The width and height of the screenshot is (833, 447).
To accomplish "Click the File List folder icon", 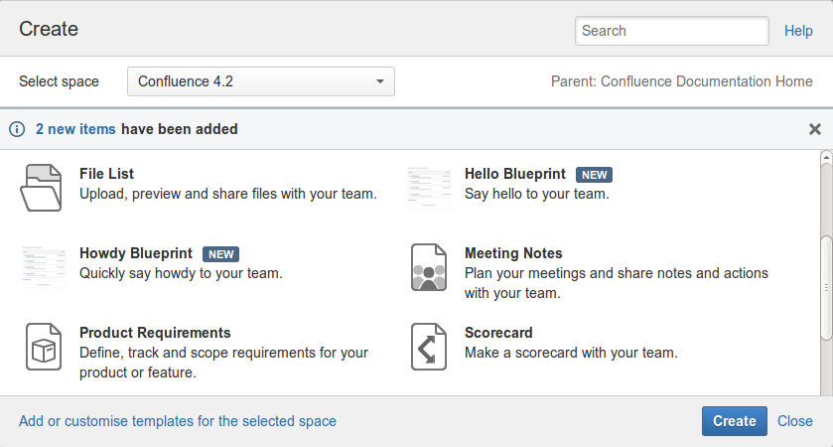I will [41, 189].
